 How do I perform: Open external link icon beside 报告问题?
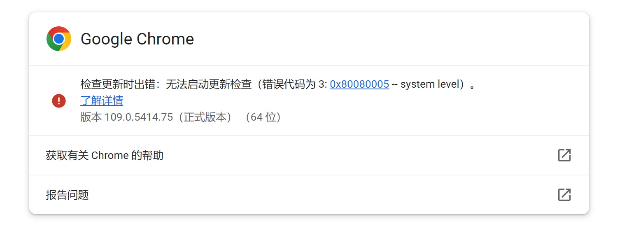[x=564, y=195]
